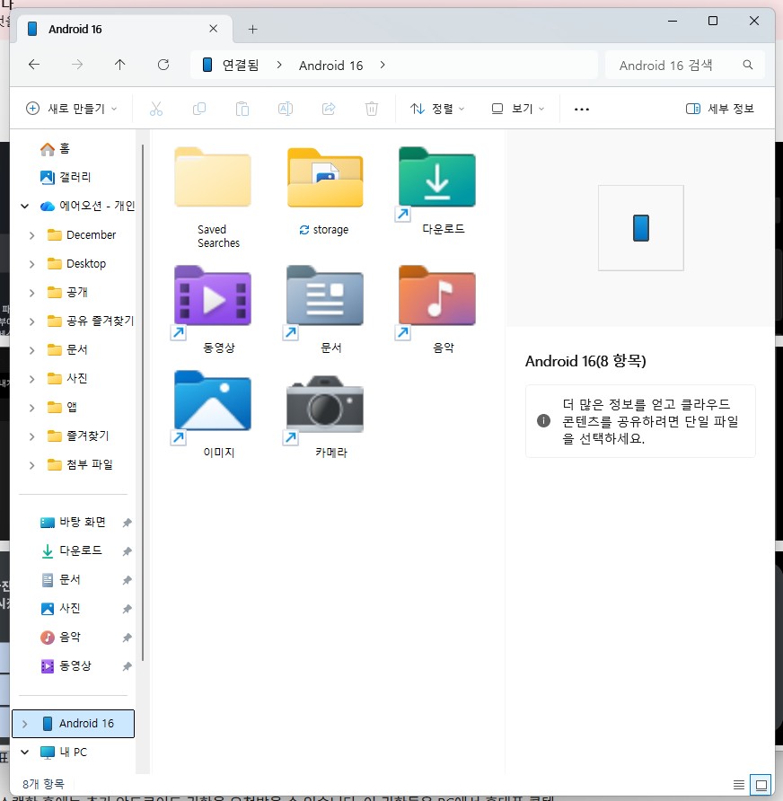The width and height of the screenshot is (783, 801).
Task: Unpin 바탕 화면 using its pin icon
Action: point(128,523)
